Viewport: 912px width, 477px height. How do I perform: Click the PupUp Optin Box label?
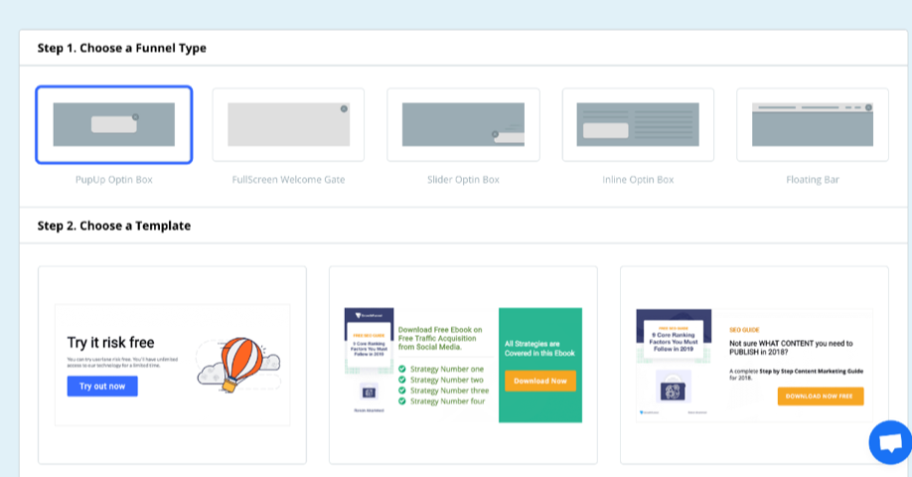(113, 180)
